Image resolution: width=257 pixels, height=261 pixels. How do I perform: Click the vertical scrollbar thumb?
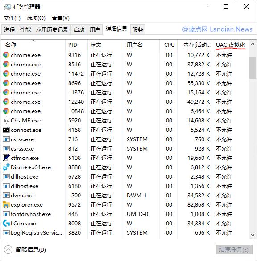[x=253, y=68]
